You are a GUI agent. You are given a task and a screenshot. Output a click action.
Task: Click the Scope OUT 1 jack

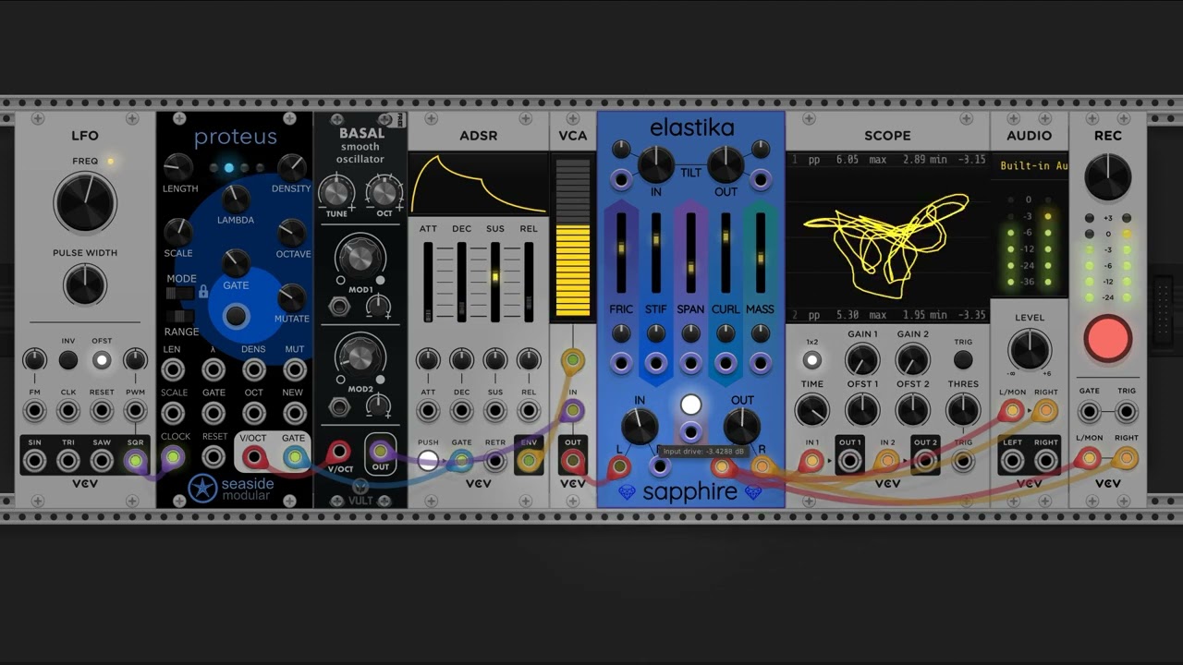tap(850, 460)
